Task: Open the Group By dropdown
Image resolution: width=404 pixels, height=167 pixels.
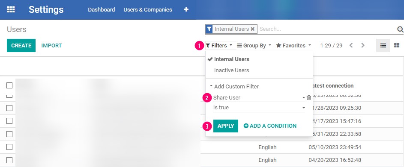Action: [254, 45]
